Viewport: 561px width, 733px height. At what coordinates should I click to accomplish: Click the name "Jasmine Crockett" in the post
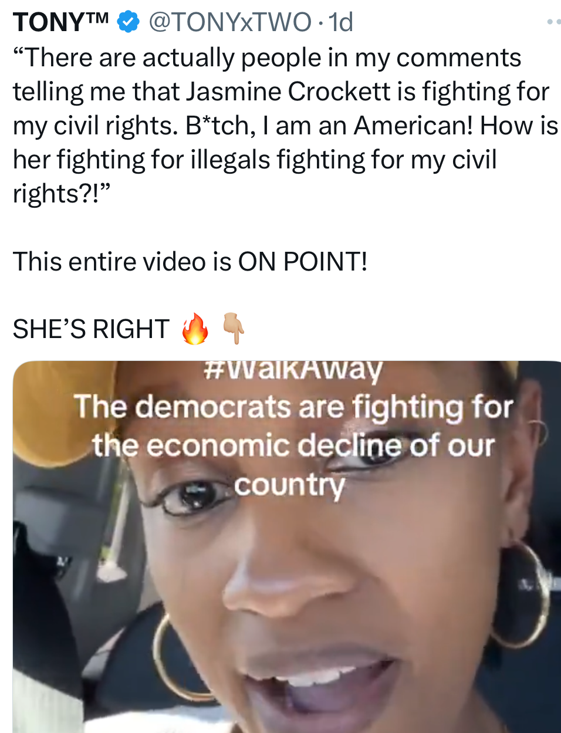(288, 92)
